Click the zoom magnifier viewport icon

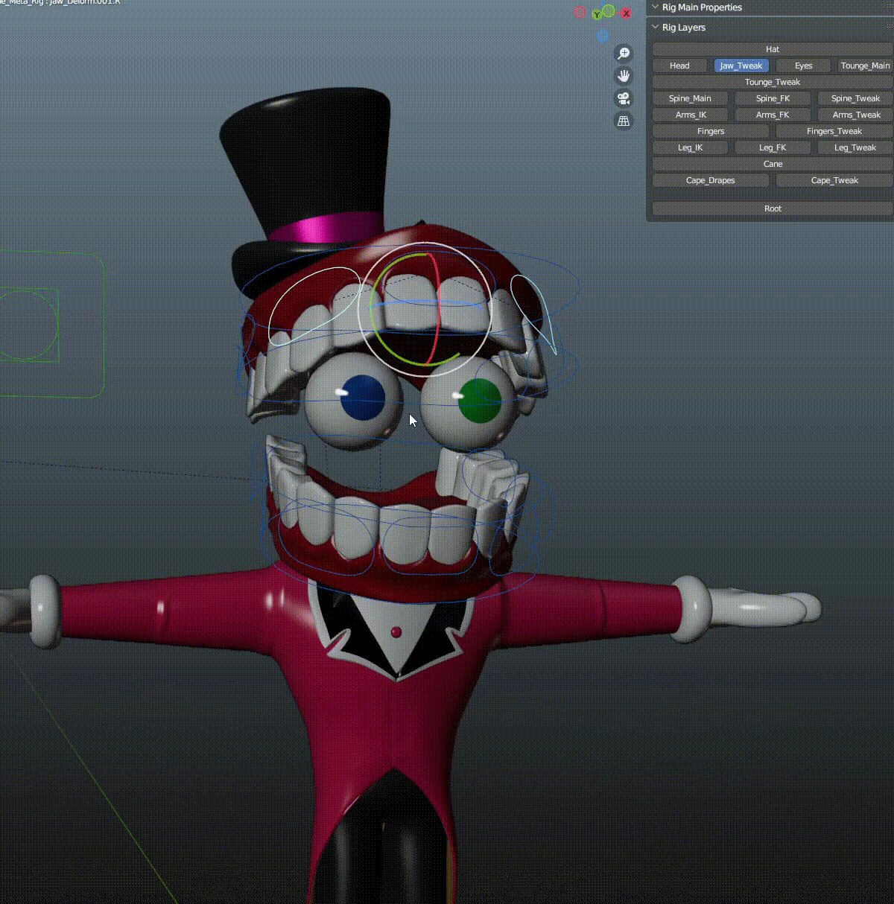624,54
